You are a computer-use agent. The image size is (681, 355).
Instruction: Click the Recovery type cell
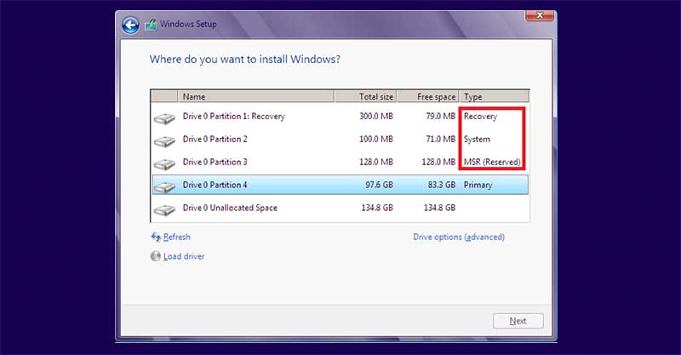[480, 117]
